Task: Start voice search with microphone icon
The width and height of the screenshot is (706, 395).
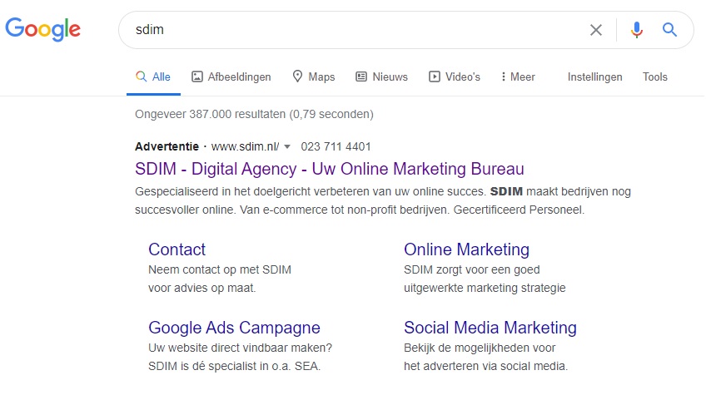Action: tap(636, 30)
